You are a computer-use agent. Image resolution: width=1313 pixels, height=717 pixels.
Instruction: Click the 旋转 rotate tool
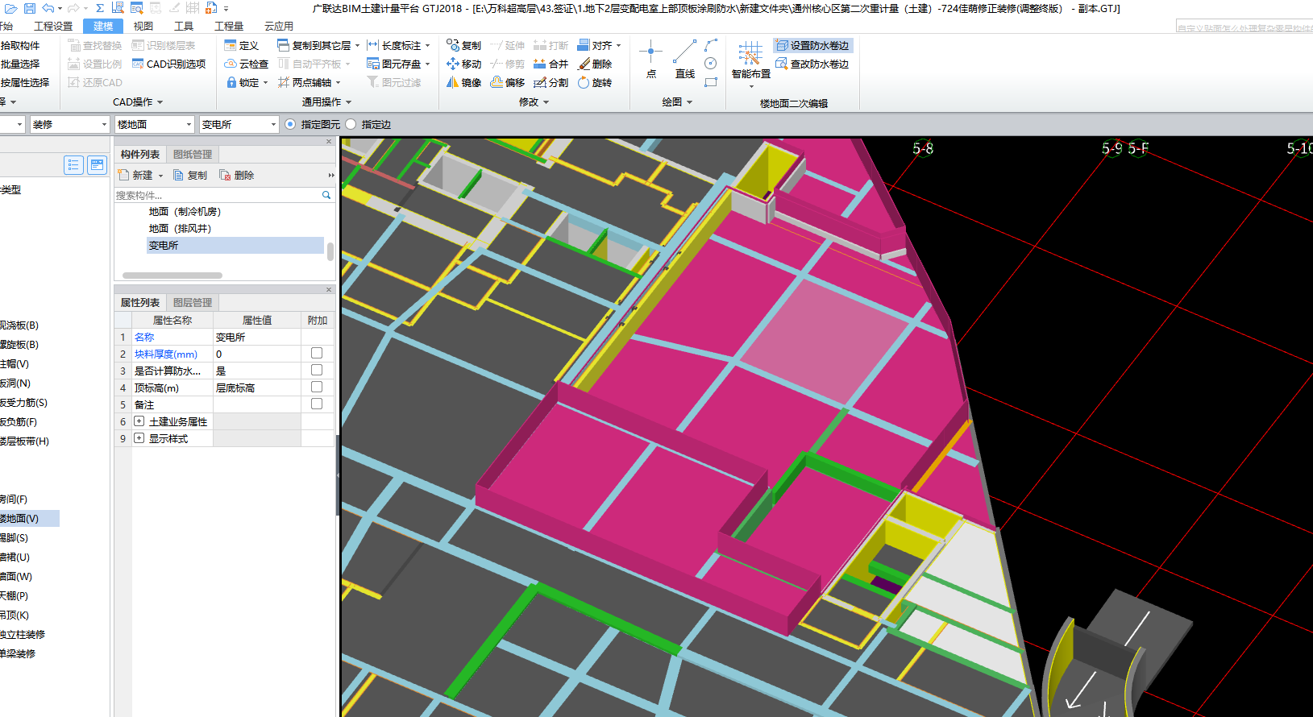[595, 82]
